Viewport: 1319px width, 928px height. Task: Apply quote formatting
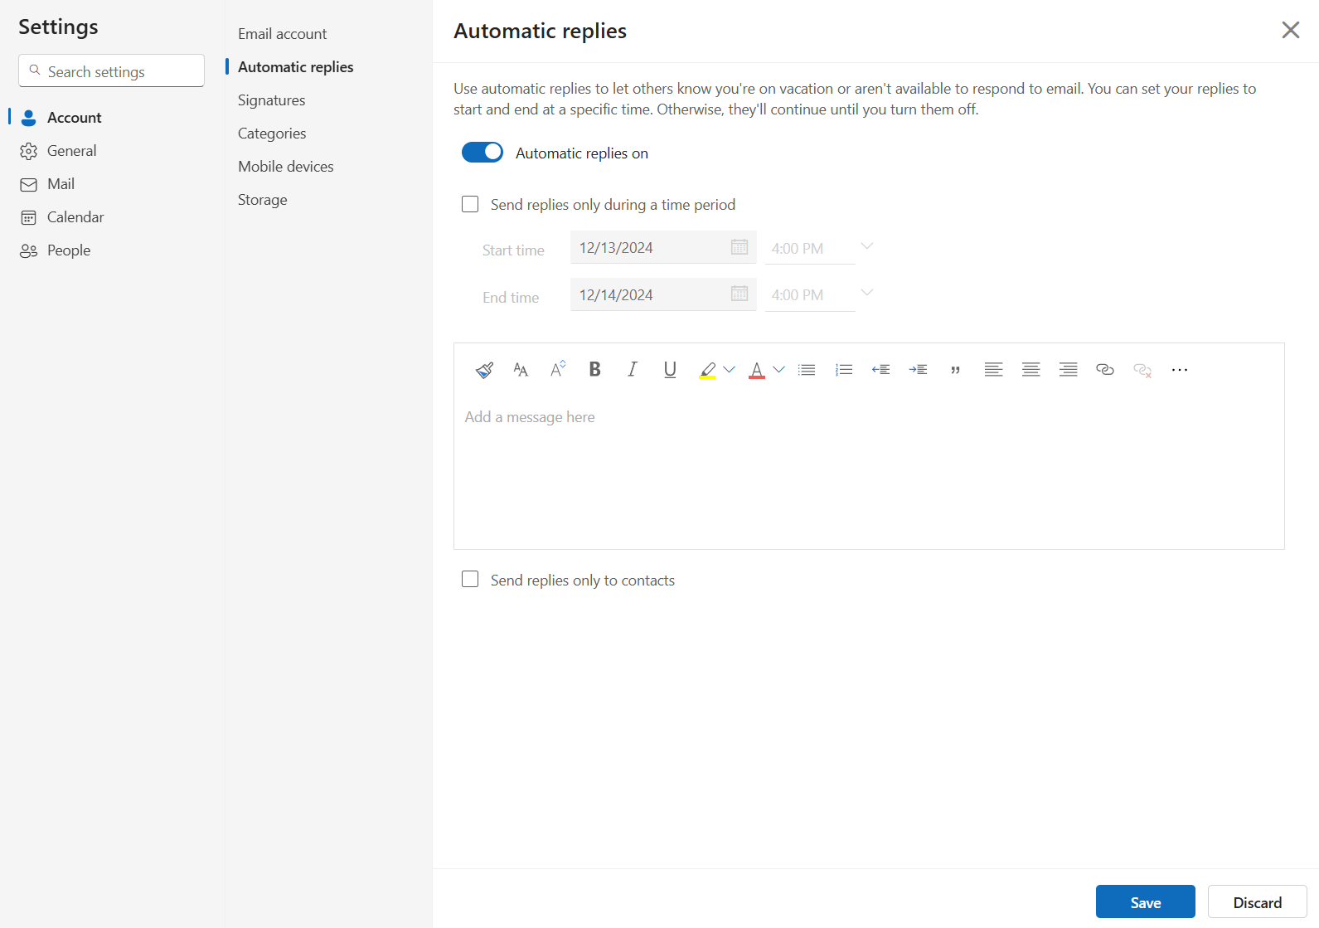click(955, 370)
